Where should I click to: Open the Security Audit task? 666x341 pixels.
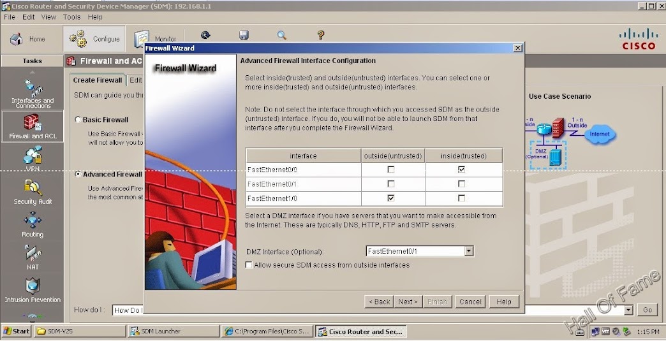coord(33,192)
